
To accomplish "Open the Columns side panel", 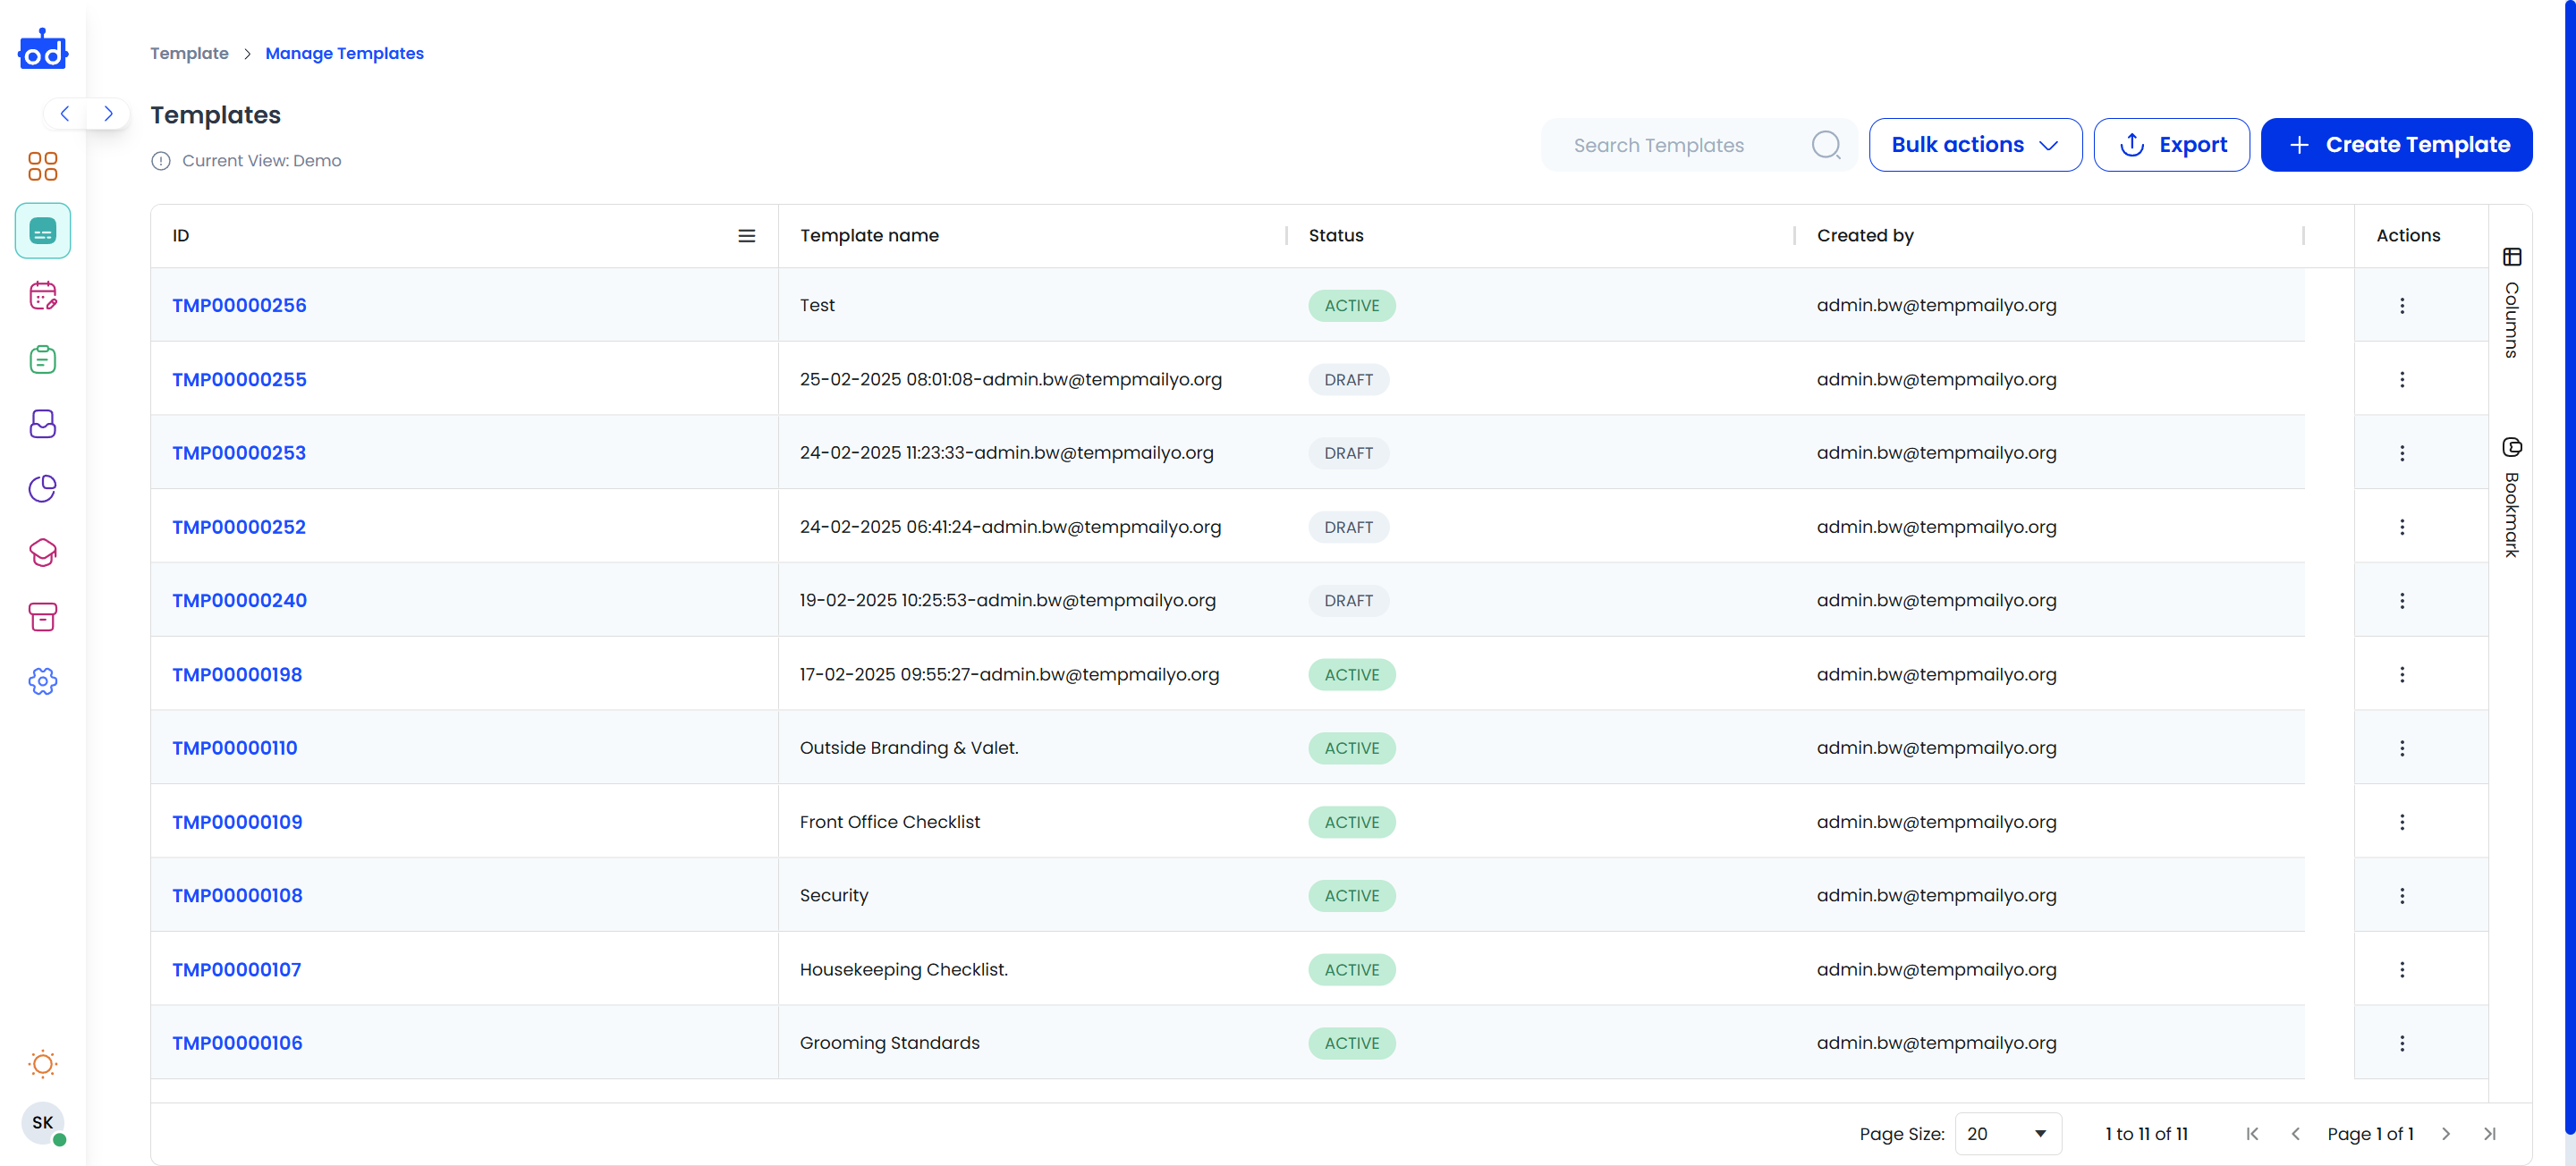I will (2511, 303).
